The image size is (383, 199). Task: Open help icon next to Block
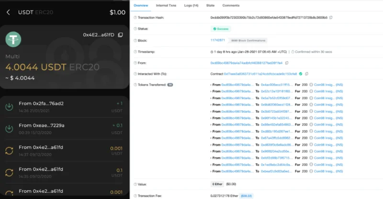135,41
